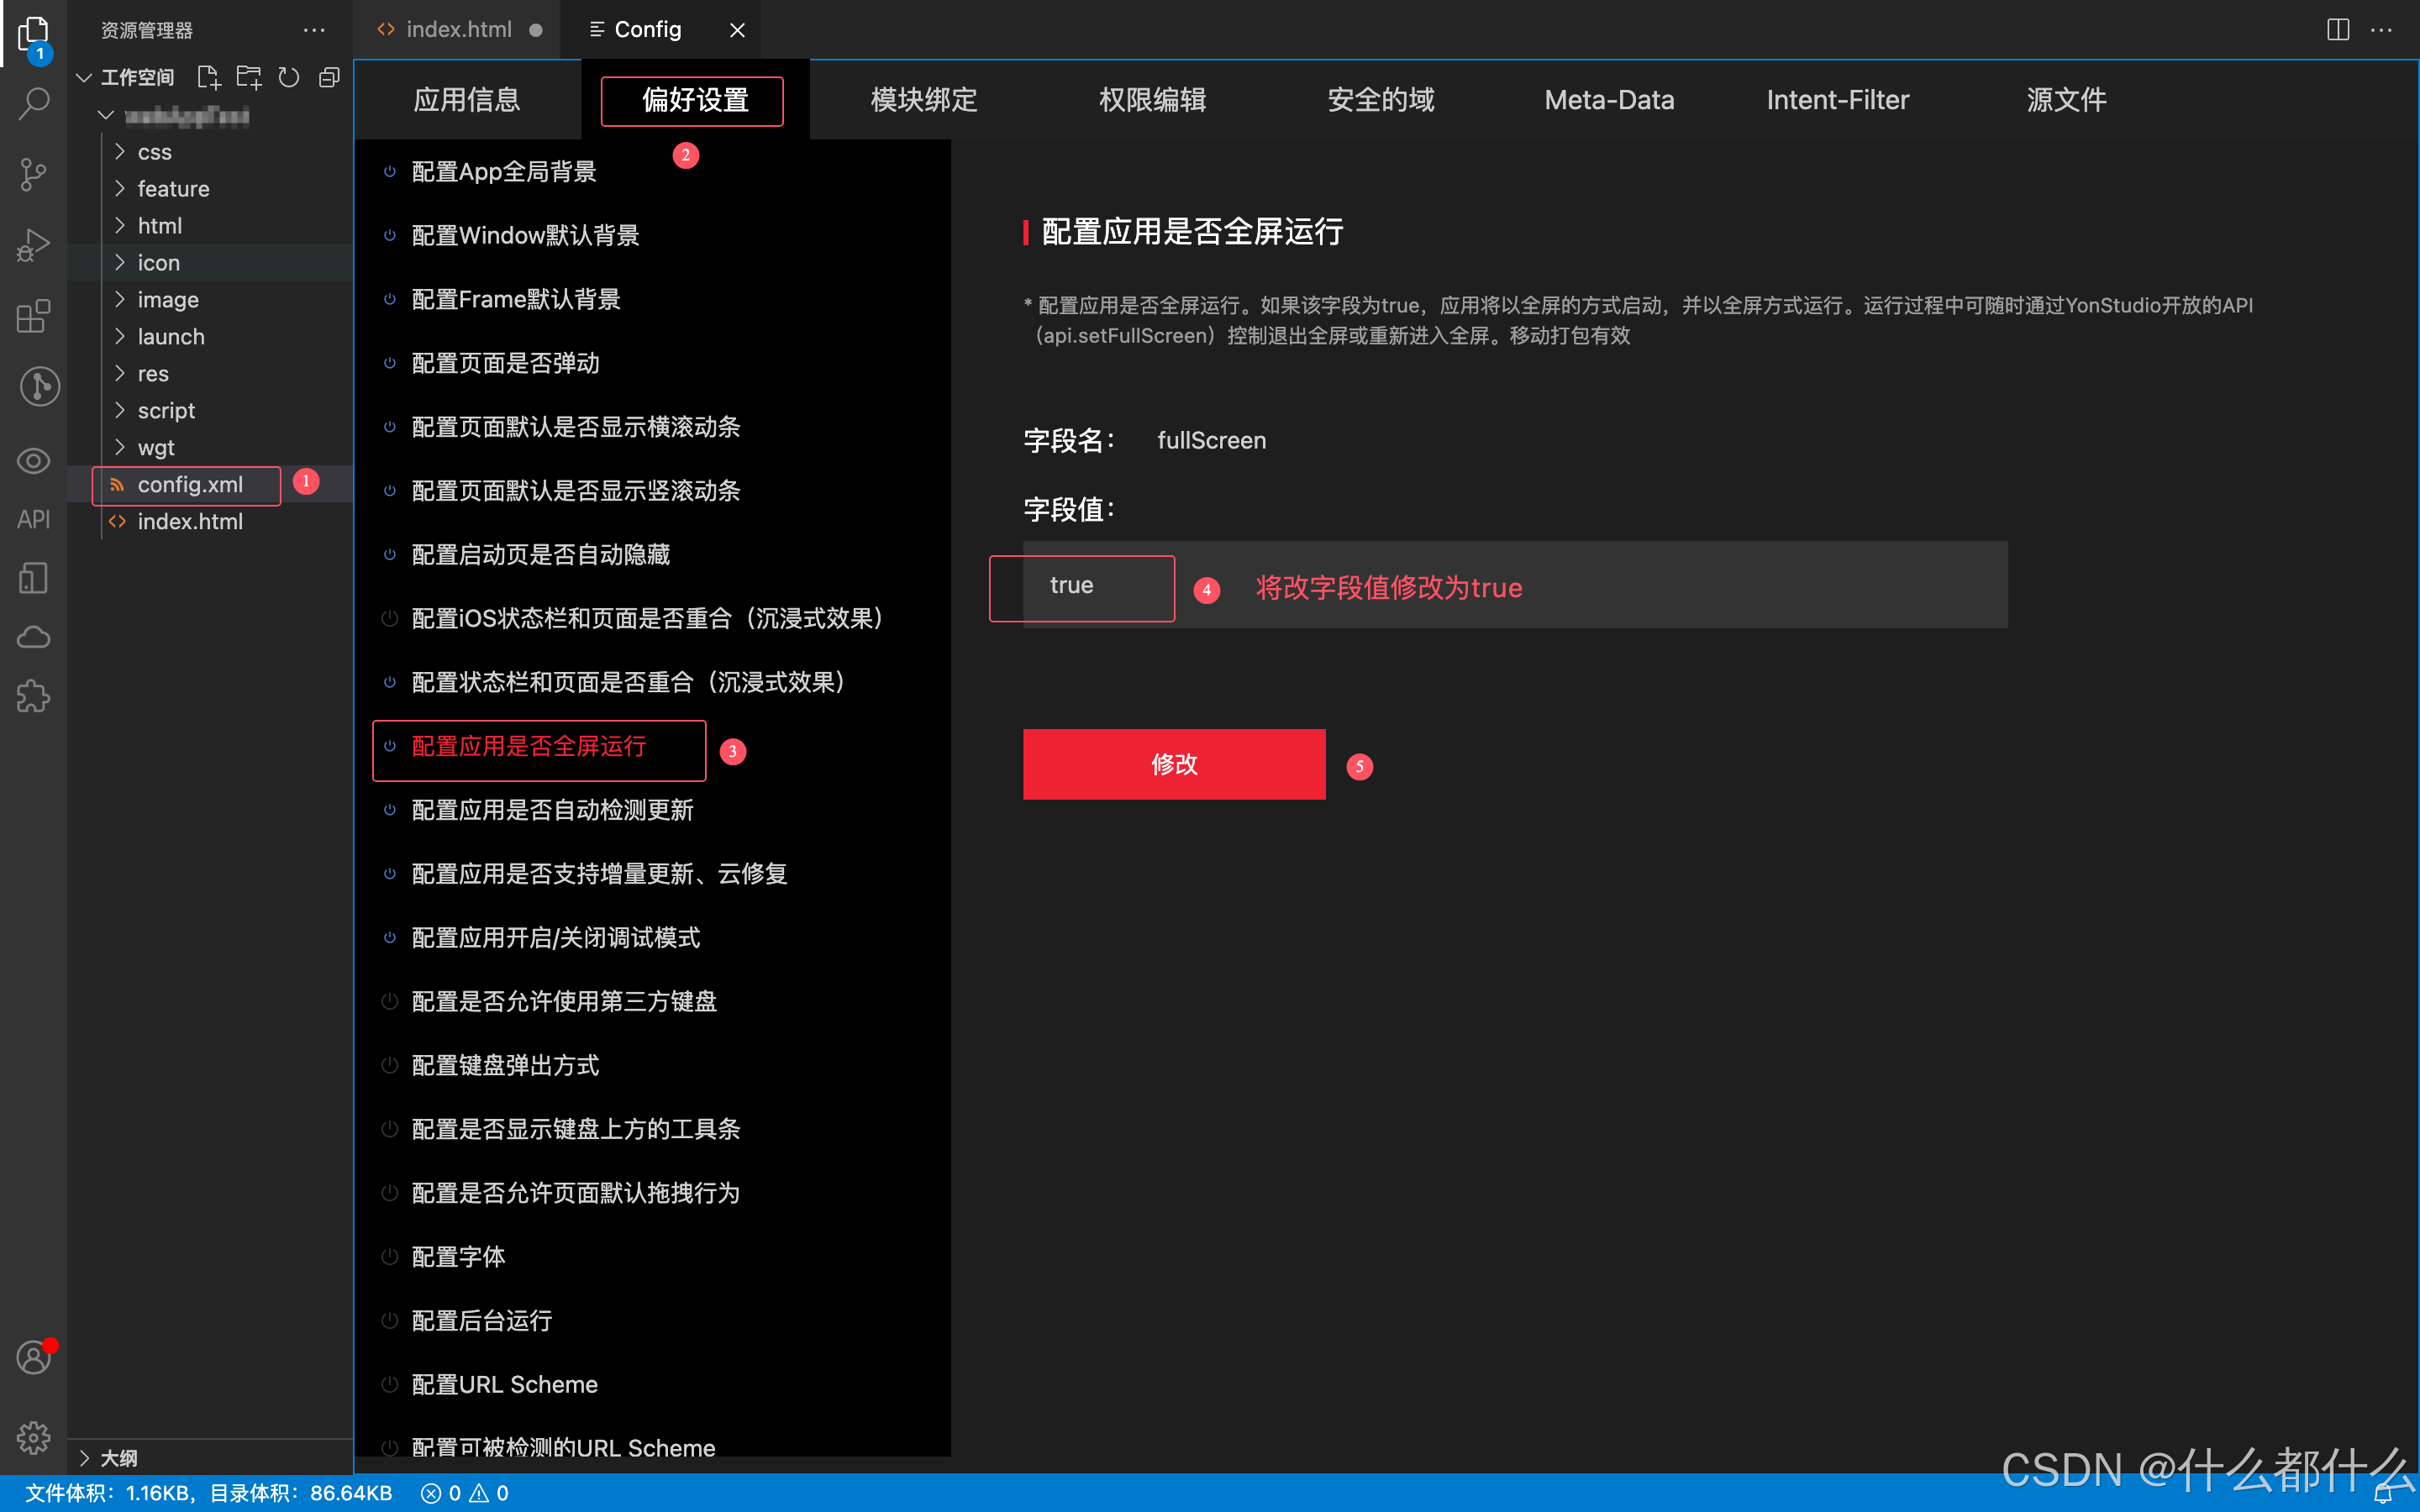
Task: Open the Manage gear icon
Action: [x=34, y=1437]
